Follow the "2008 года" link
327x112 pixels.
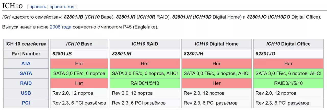point(61,27)
